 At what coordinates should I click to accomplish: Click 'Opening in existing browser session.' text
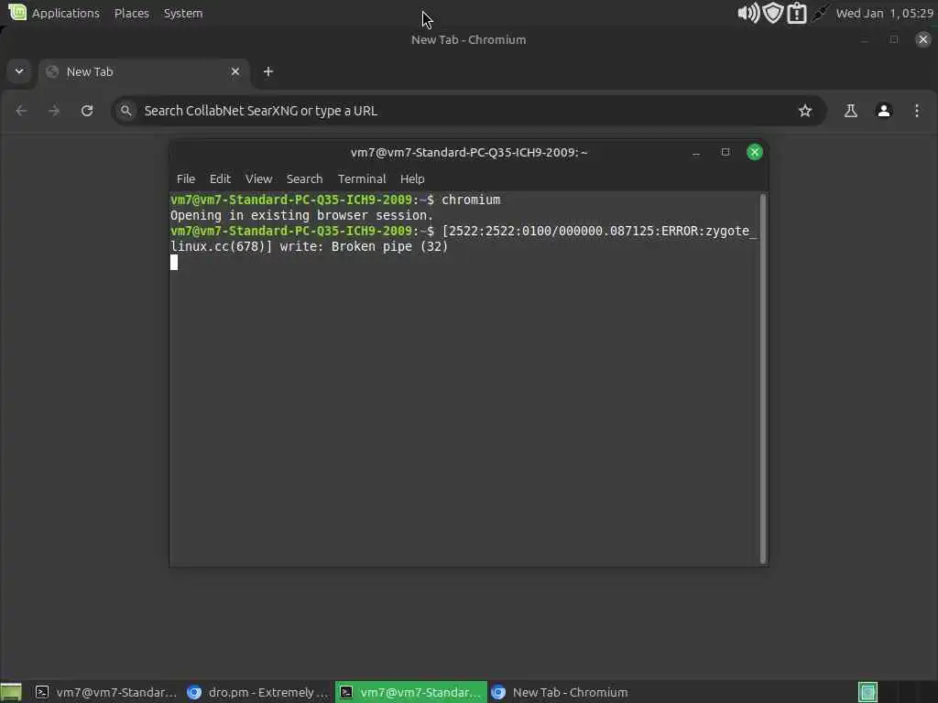coord(301,215)
